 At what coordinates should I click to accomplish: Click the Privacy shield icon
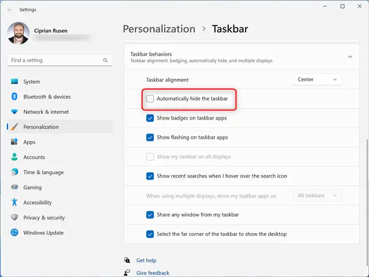coord(14,217)
